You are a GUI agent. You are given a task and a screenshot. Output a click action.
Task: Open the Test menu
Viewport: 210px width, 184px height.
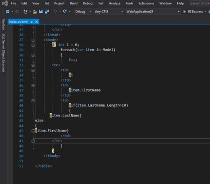(101, 3)
